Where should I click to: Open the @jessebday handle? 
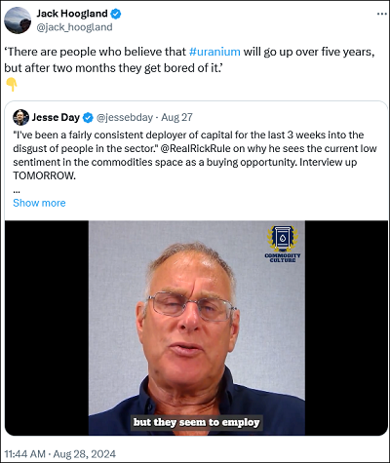125,117
